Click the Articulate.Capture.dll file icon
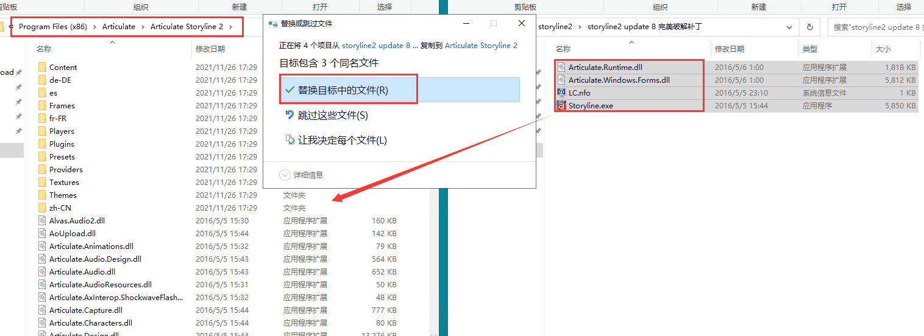Image resolution: width=924 pixels, height=336 pixels. click(41, 310)
